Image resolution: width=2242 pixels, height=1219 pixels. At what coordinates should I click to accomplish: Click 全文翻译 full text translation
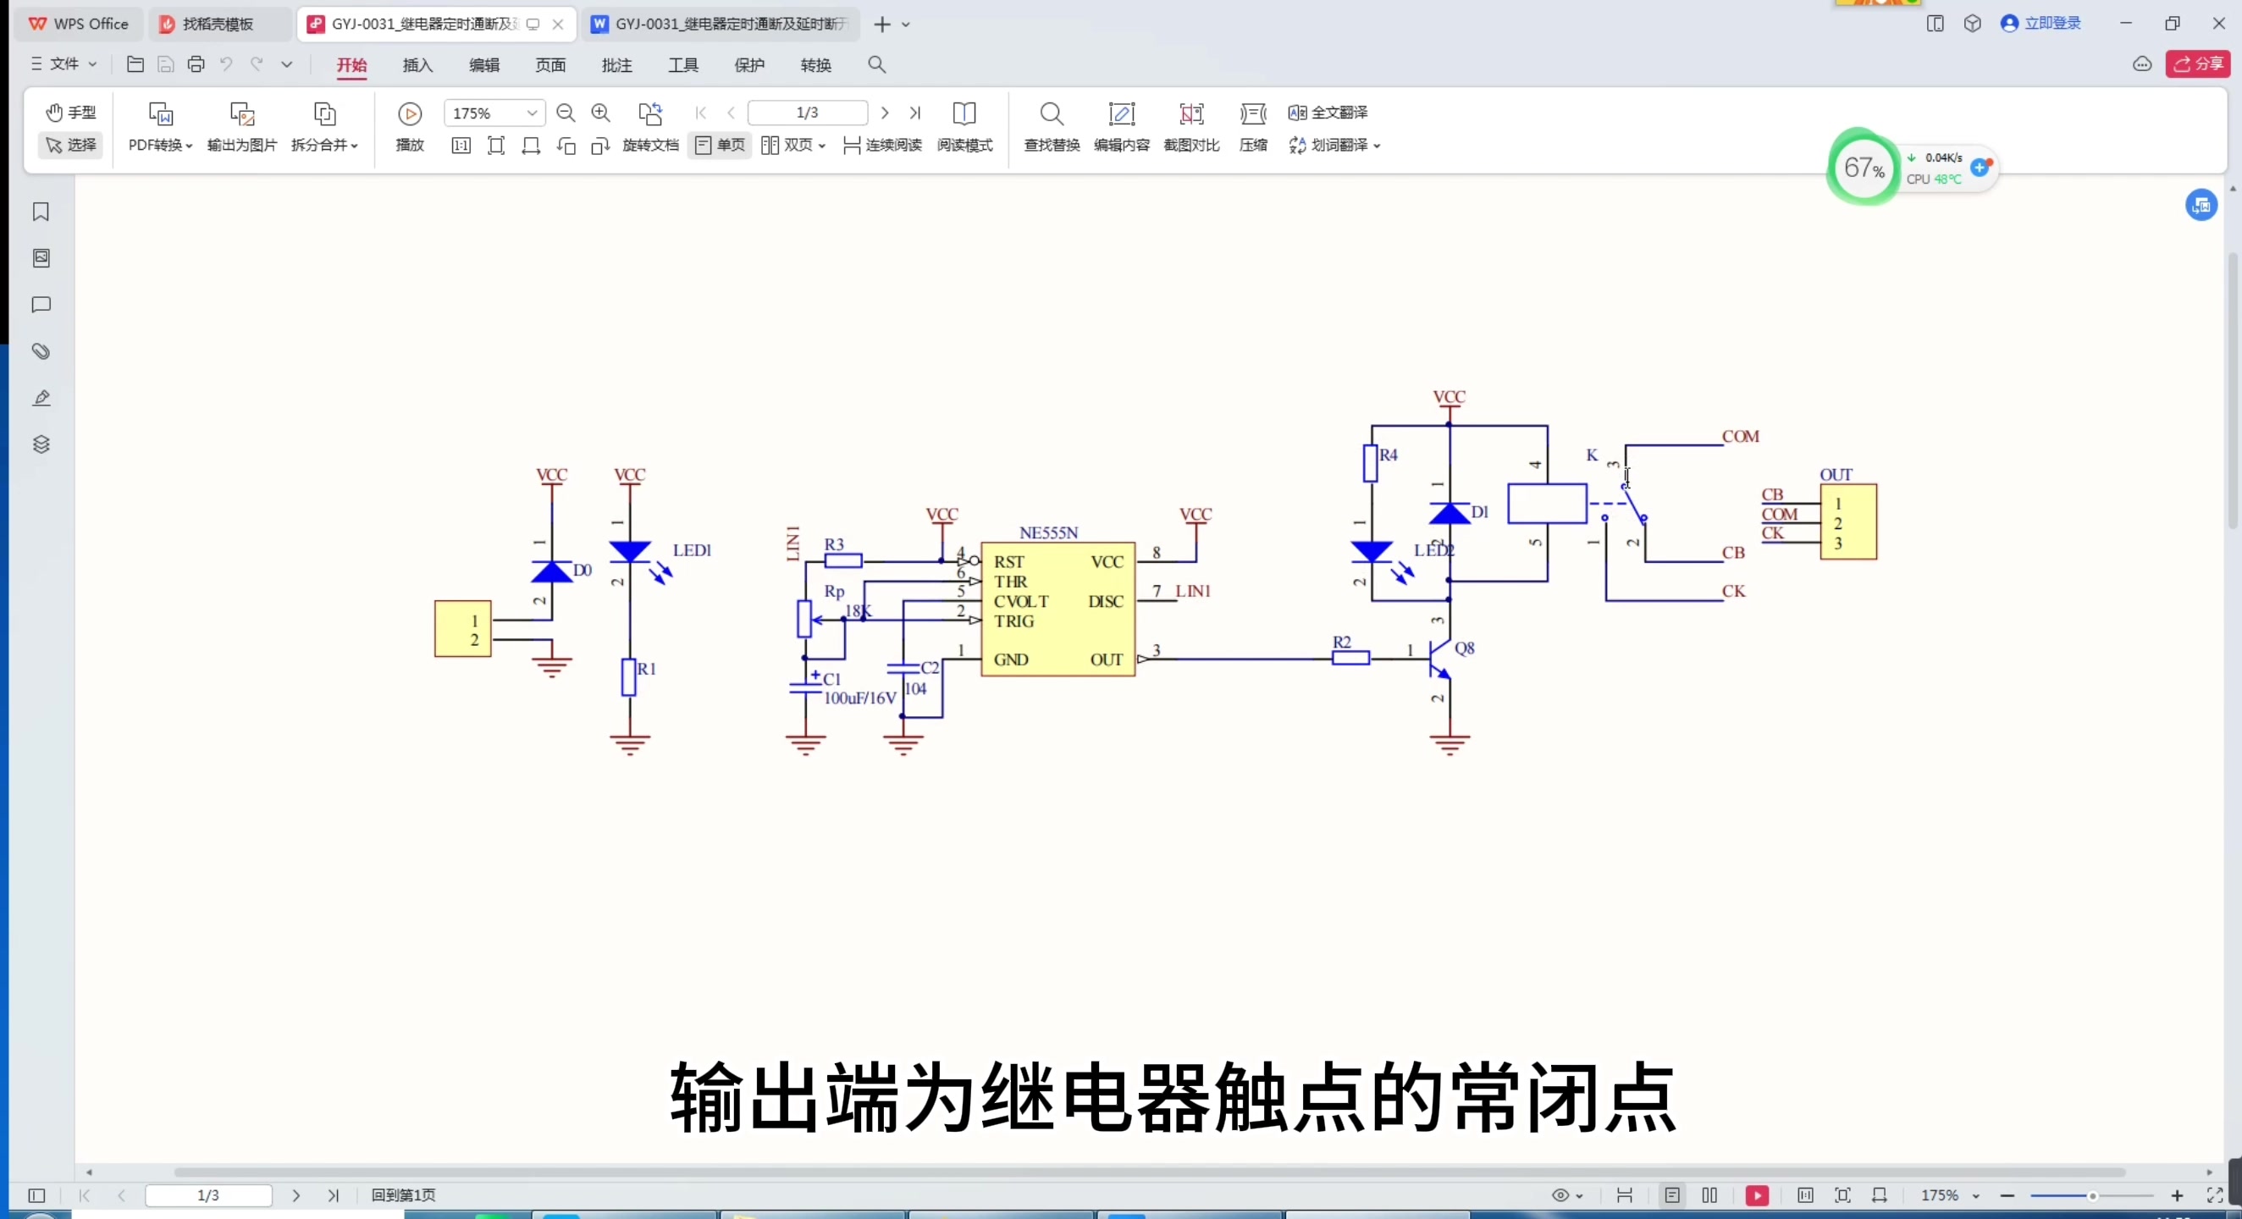[x=1328, y=113]
